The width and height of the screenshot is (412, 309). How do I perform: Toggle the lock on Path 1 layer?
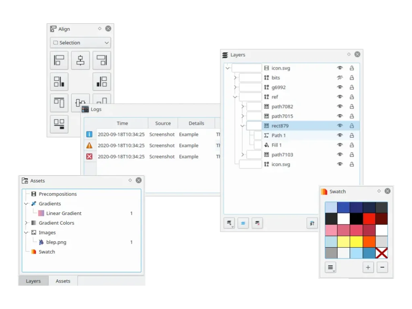tap(351, 135)
